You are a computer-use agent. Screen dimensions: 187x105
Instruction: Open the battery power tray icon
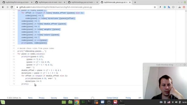(x=180, y=102)
